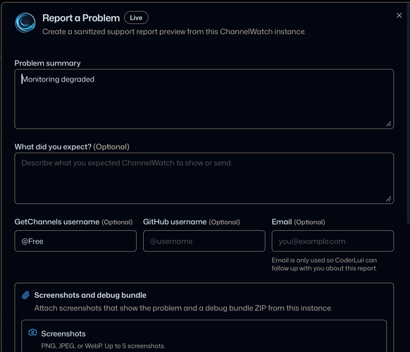Click the Screenshots and debug bundle heading
The width and height of the screenshot is (410, 352).
[x=90, y=295]
